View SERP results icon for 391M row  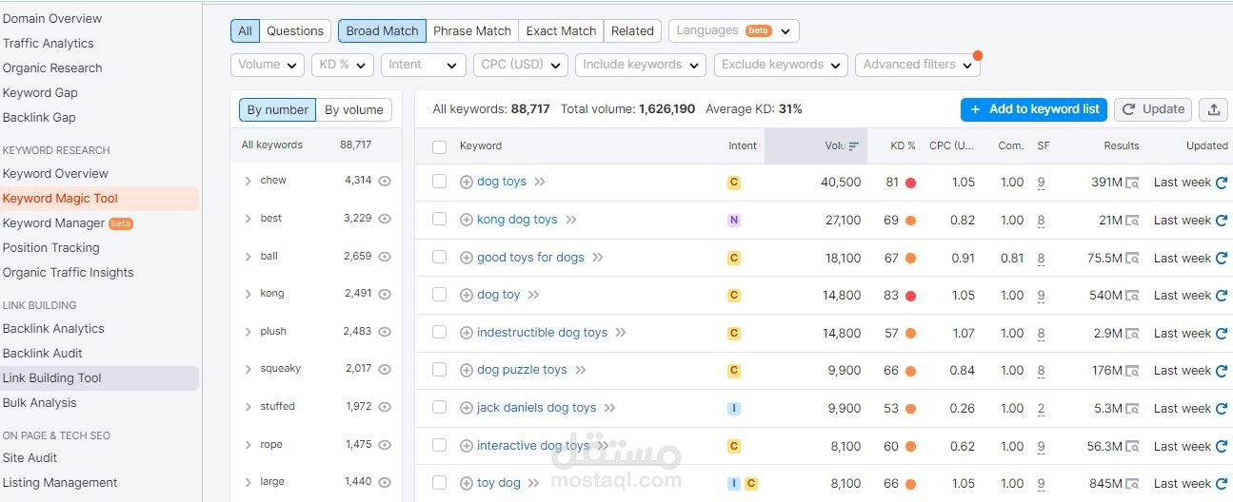[1132, 183]
